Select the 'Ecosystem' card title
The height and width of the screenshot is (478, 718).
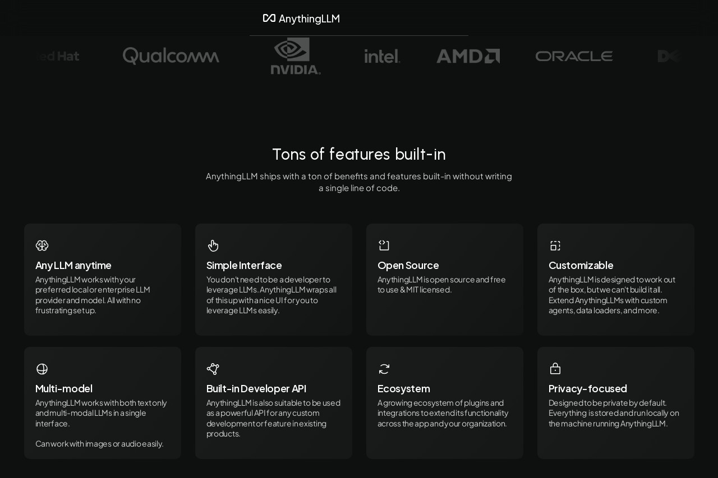click(x=404, y=388)
